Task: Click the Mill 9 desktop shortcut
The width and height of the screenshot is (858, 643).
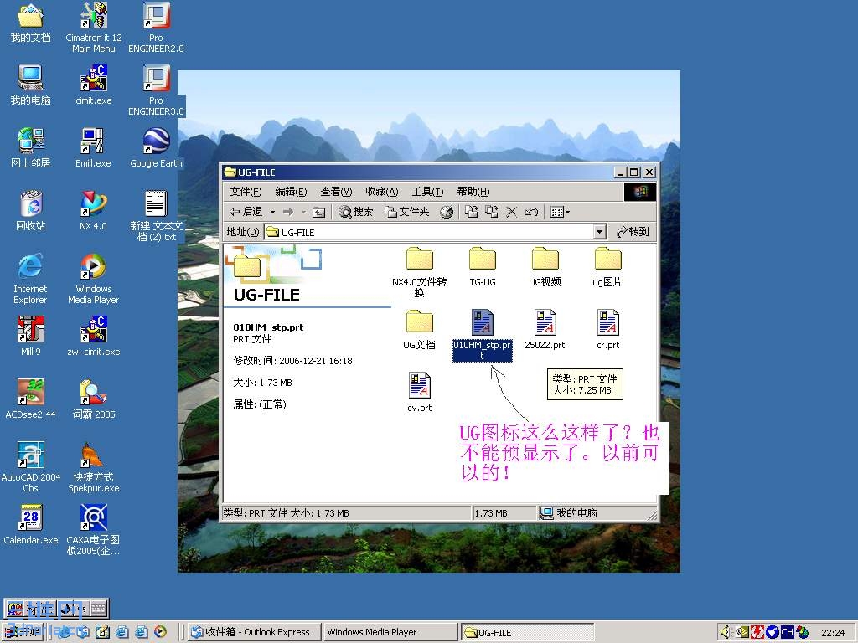Action: 31,337
